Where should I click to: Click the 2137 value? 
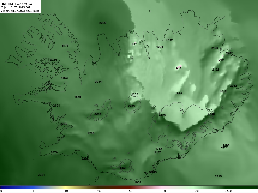click(157, 152)
